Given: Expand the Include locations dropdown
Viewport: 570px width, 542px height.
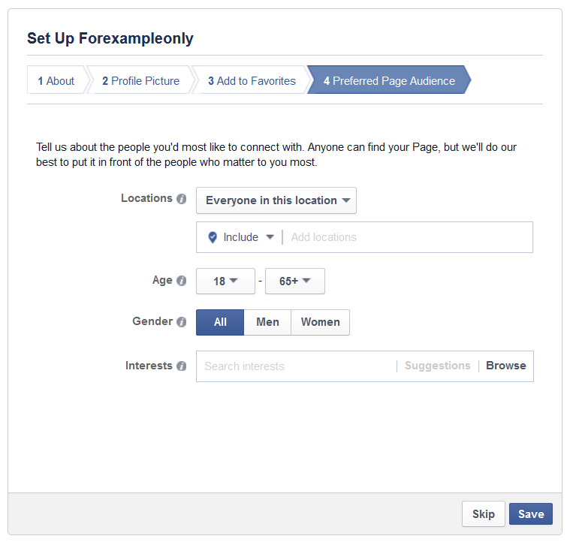Looking at the screenshot, I should pyautogui.click(x=249, y=237).
